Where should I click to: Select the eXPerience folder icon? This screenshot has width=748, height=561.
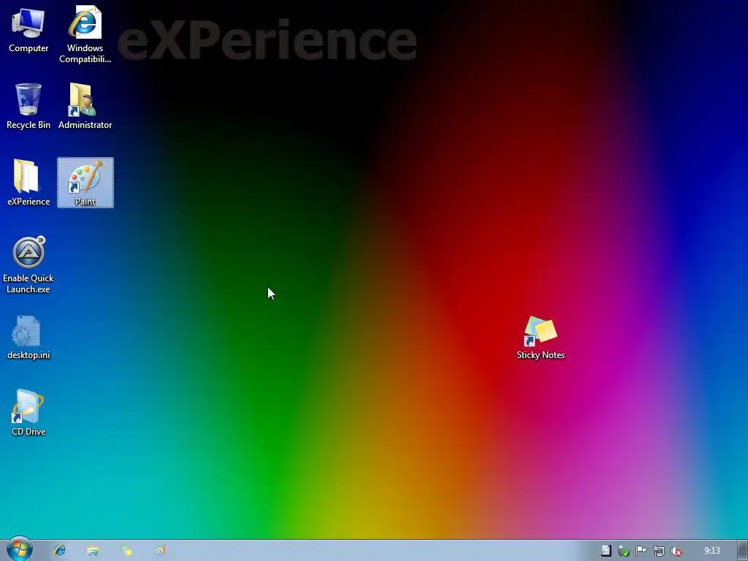28,183
